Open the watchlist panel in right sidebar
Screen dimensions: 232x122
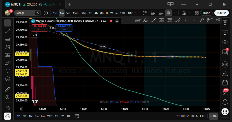point(225,23)
